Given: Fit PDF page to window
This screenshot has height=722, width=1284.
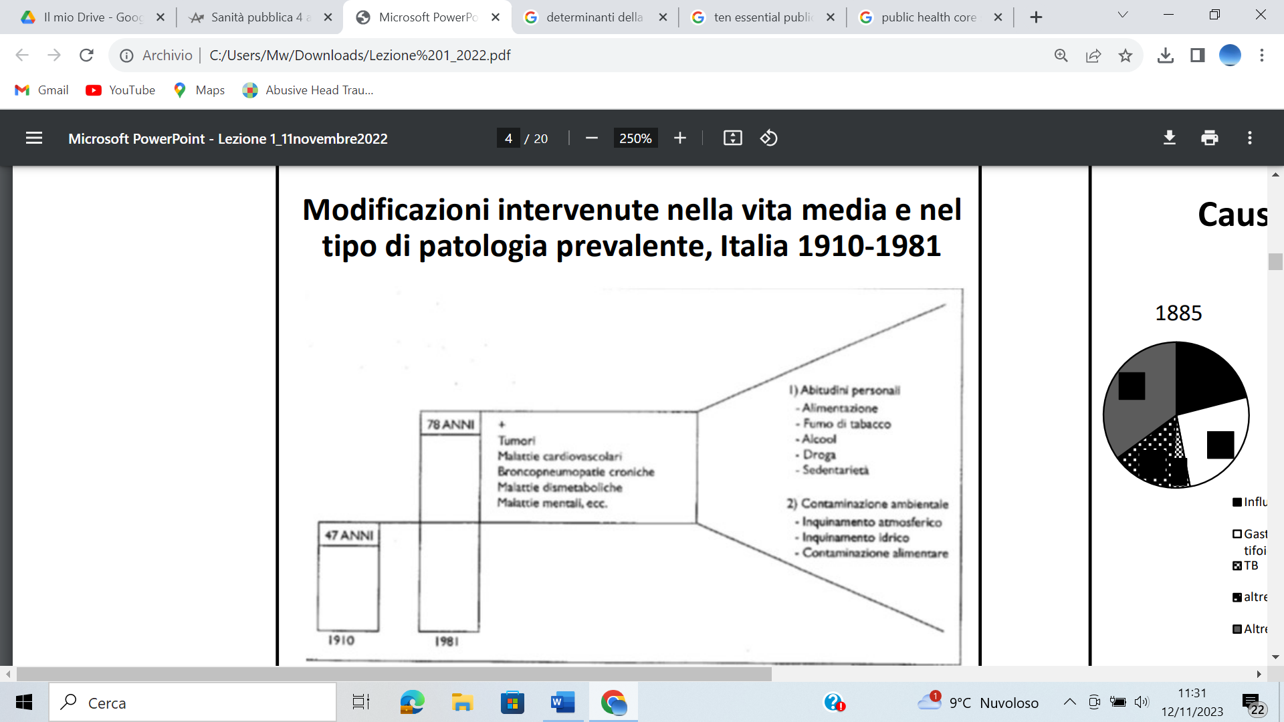Looking at the screenshot, I should pyautogui.click(x=733, y=138).
